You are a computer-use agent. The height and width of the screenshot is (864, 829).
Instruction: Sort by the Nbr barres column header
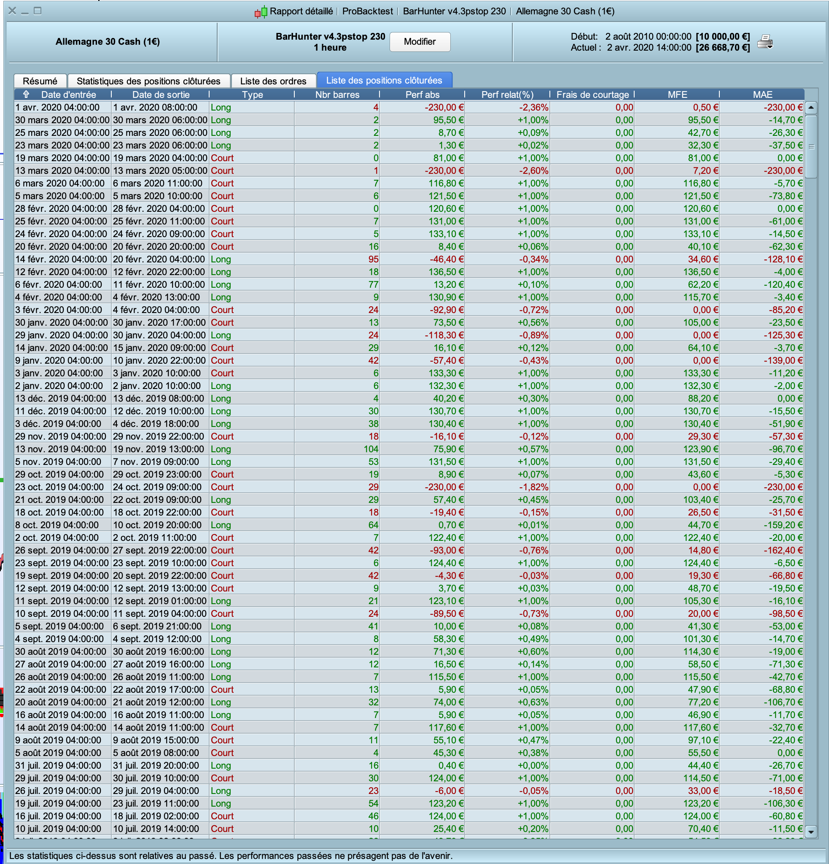(337, 94)
